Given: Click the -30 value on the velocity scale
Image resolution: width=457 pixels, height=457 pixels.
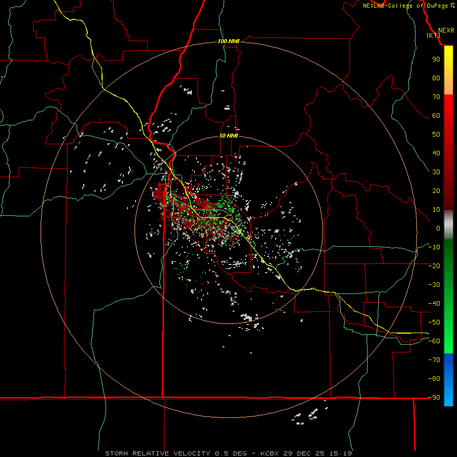Looking at the screenshot, I should click(434, 285).
